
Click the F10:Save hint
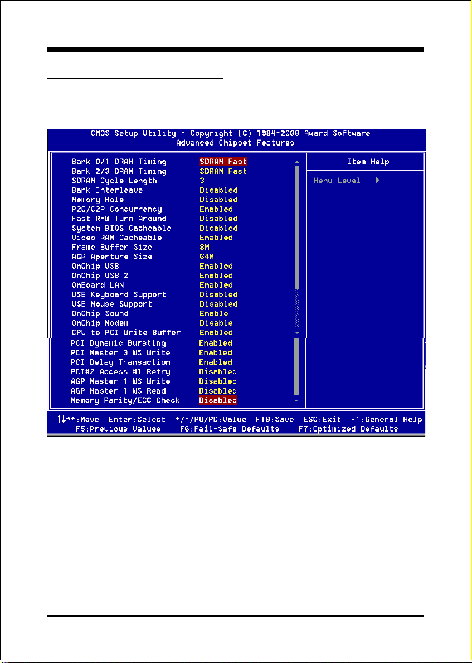pos(275,419)
